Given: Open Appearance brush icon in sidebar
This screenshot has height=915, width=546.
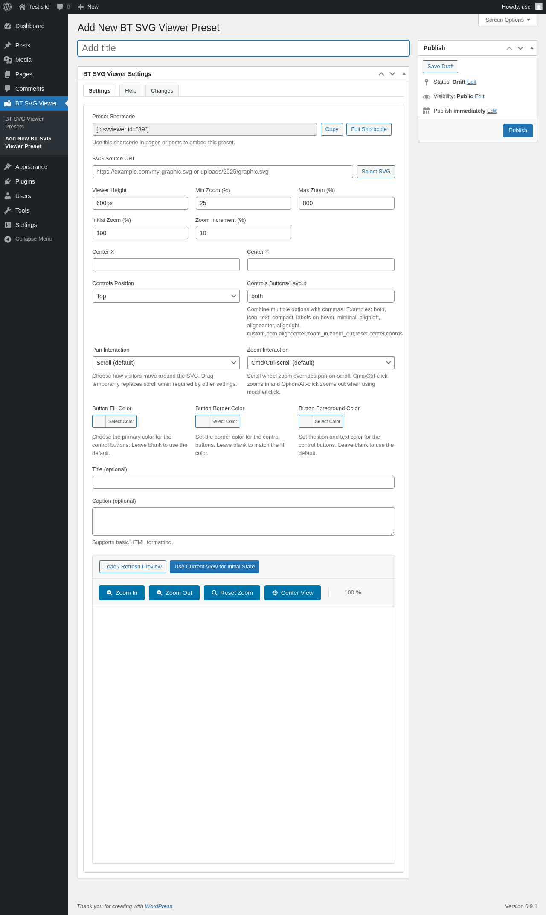Looking at the screenshot, I should (8, 167).
